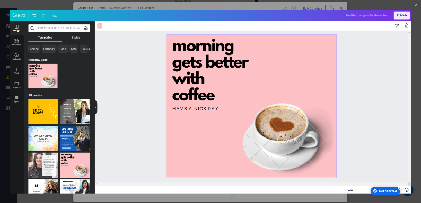Select the yellow Did You Know template
Screen dimensions: 421x203
[x=43, y=112]
